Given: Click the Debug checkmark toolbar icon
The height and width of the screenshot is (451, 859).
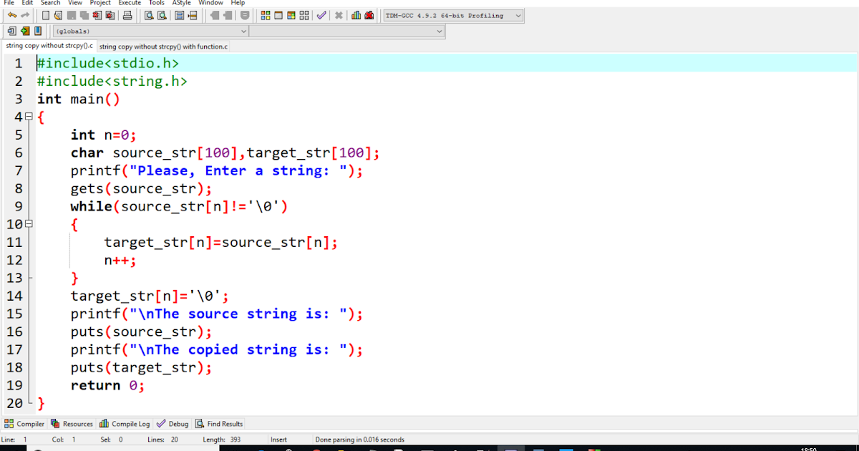Looking at the screenshot, I should pyautogui.click(x=321, y=15).
